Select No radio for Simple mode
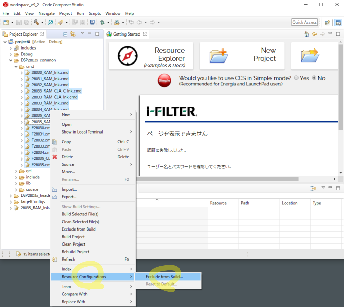 pyautogui.click(x=314, y=78)
